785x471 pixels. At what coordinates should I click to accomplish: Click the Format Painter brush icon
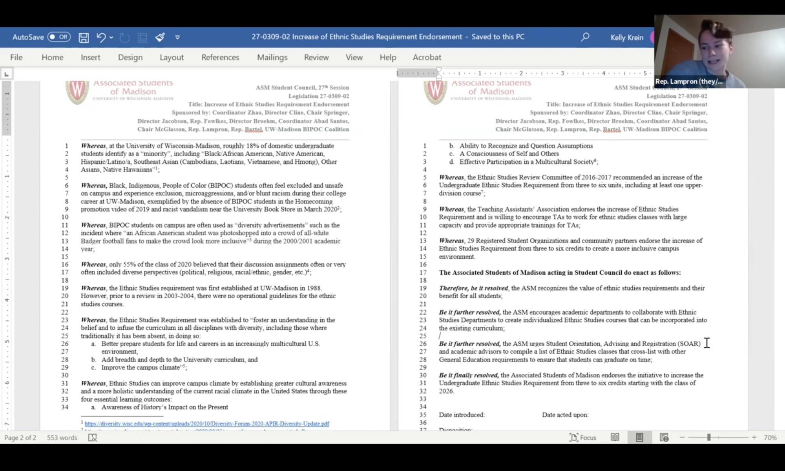pos(160,37)
